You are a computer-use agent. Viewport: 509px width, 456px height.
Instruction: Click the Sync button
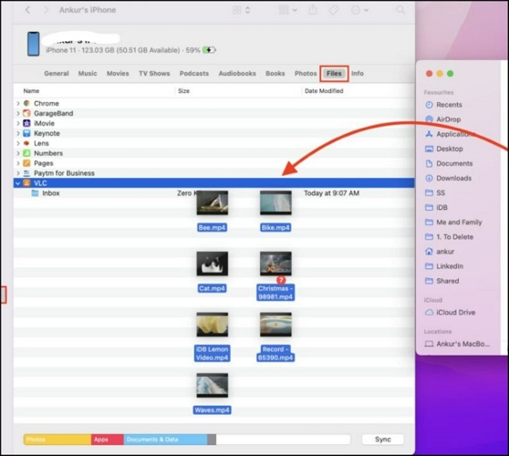click(x=383, y=440)
